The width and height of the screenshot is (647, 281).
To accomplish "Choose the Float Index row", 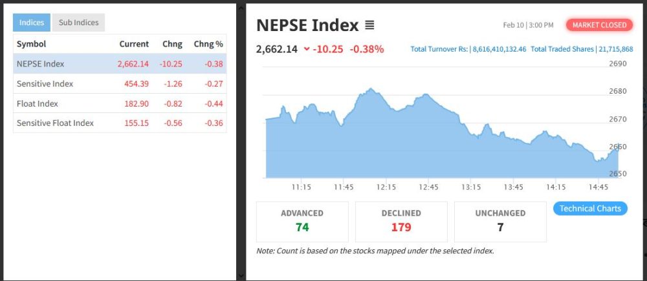I will click(x=120, y=103).
